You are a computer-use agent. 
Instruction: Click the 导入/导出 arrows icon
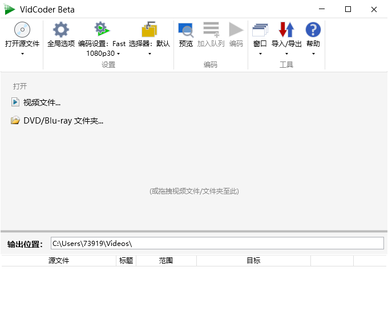286,30
